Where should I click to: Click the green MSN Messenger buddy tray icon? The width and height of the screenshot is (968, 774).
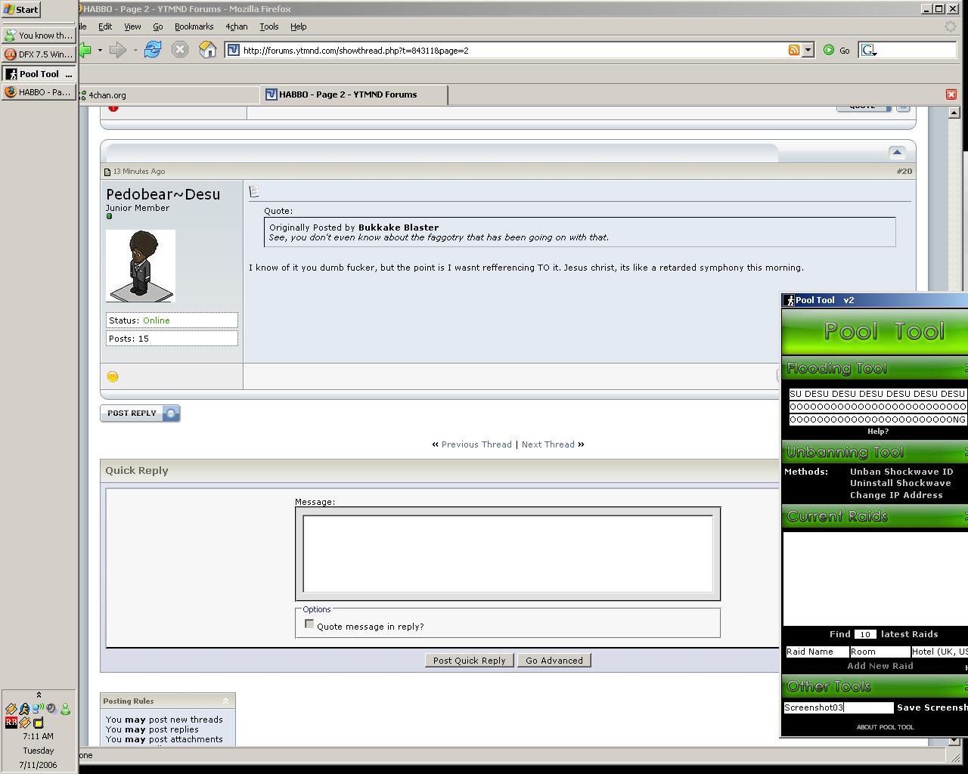65,709
